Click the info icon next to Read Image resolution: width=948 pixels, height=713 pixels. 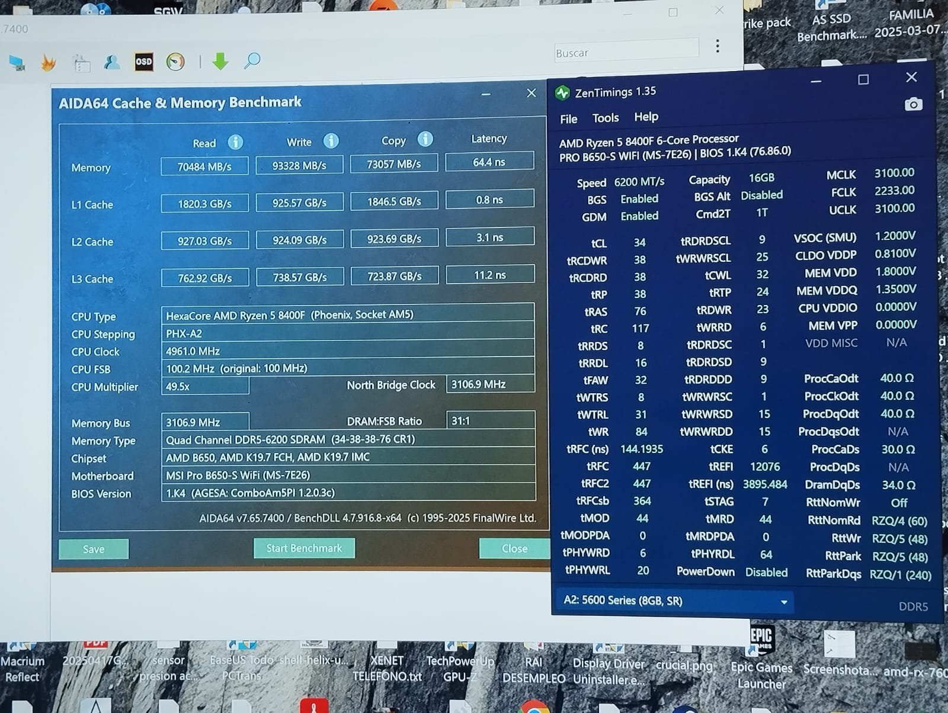pyautogui.click(x=235, y=142)
